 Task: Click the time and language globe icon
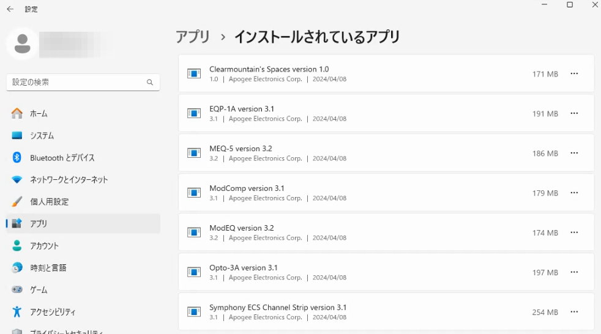coord(17,267)
